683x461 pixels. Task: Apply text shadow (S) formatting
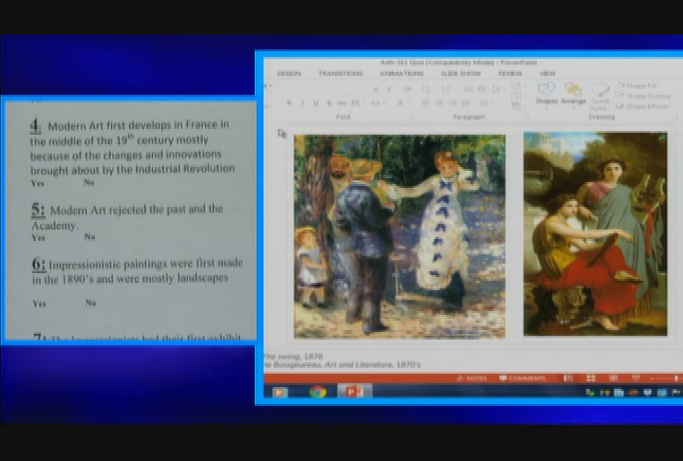tap(329, 102)
